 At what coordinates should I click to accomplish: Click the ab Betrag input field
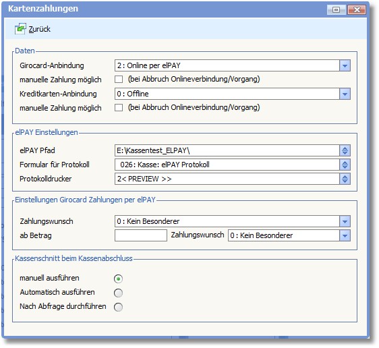pos(141,235)
